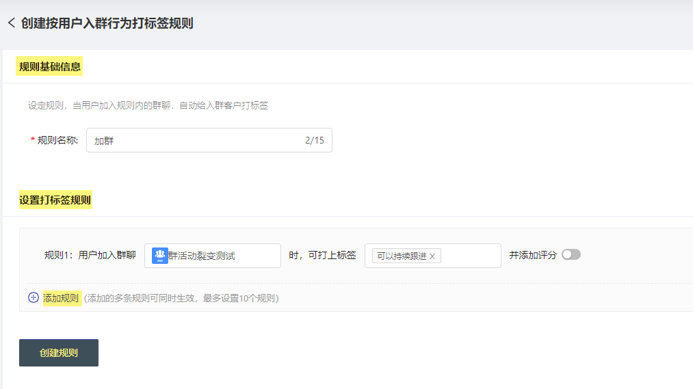Click the group chat avatar icon
693x389 pixels.
click(160, 256)
